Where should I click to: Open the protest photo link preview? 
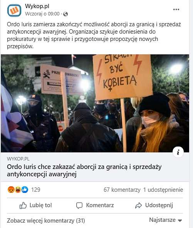pos(95,103)
